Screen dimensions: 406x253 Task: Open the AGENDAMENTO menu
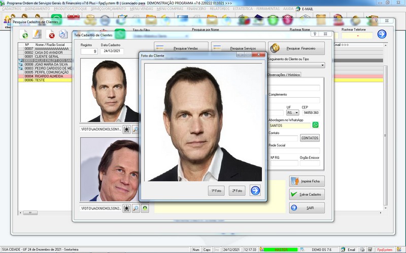(37, 9)
